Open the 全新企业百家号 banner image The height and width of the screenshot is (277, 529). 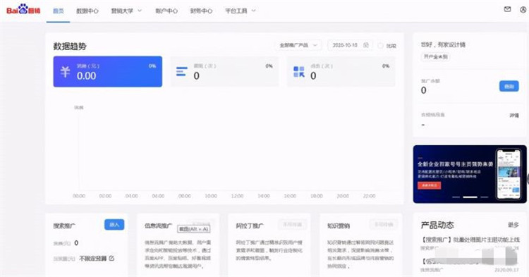pos(470,174)
